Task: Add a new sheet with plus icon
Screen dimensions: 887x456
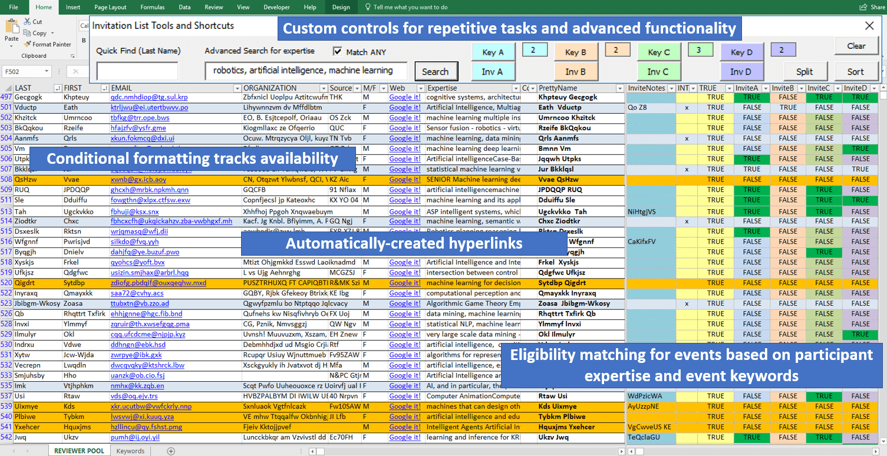Action: coord(171,451)
